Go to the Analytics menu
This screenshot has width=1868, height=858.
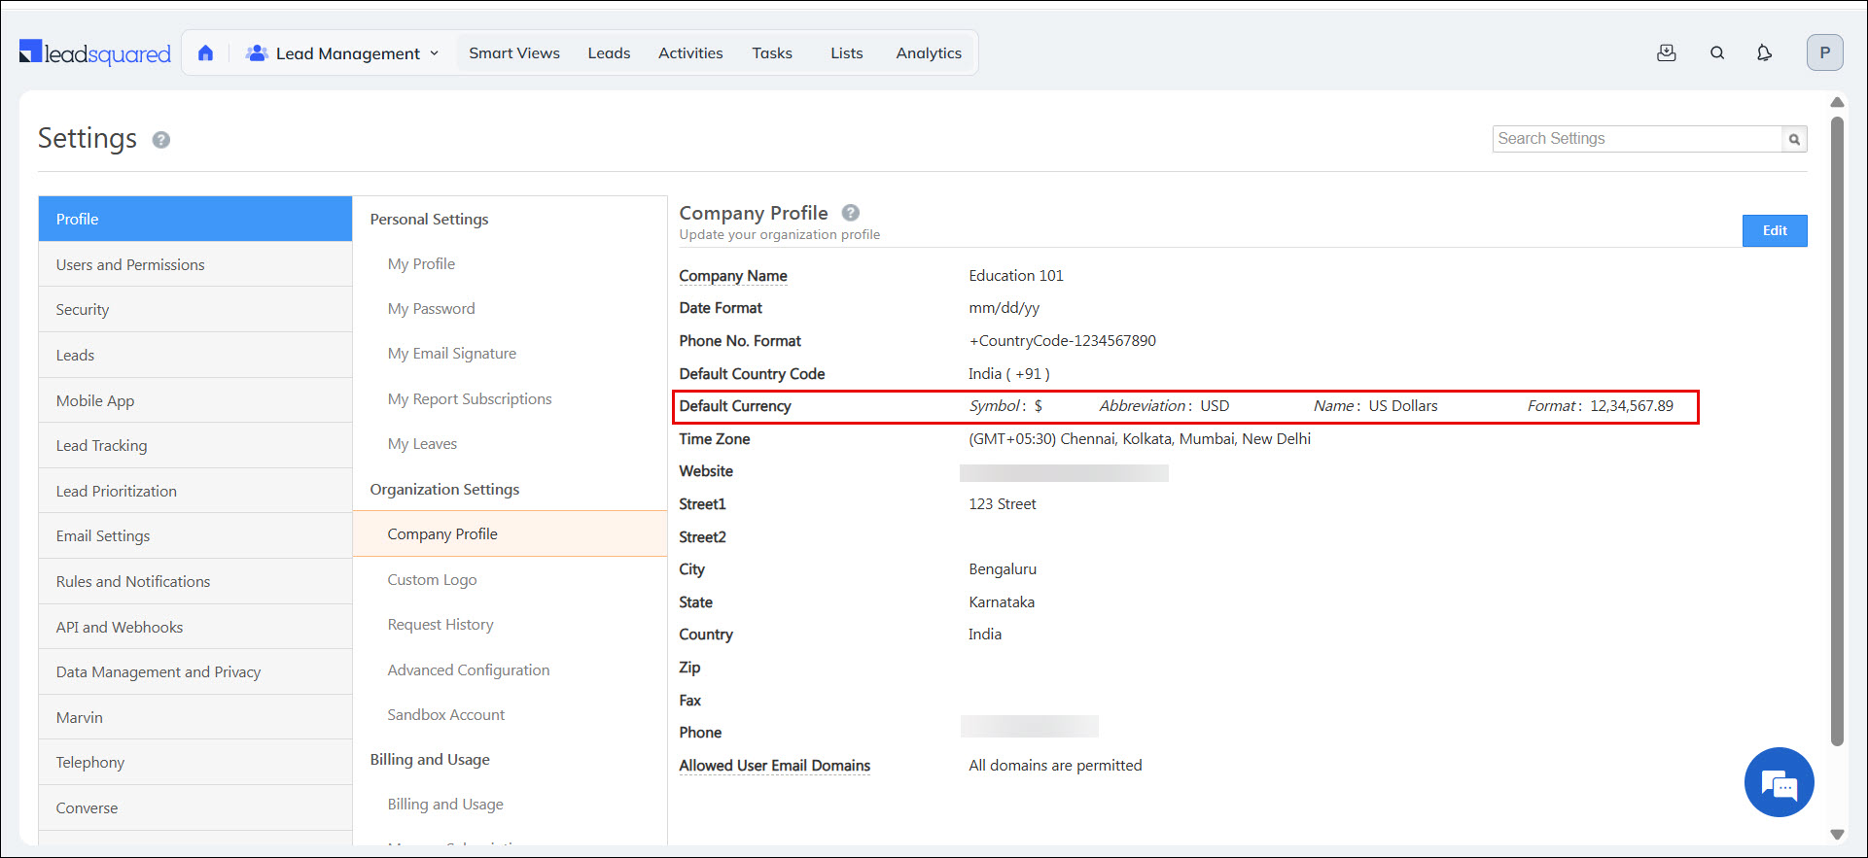pos(928,53)
